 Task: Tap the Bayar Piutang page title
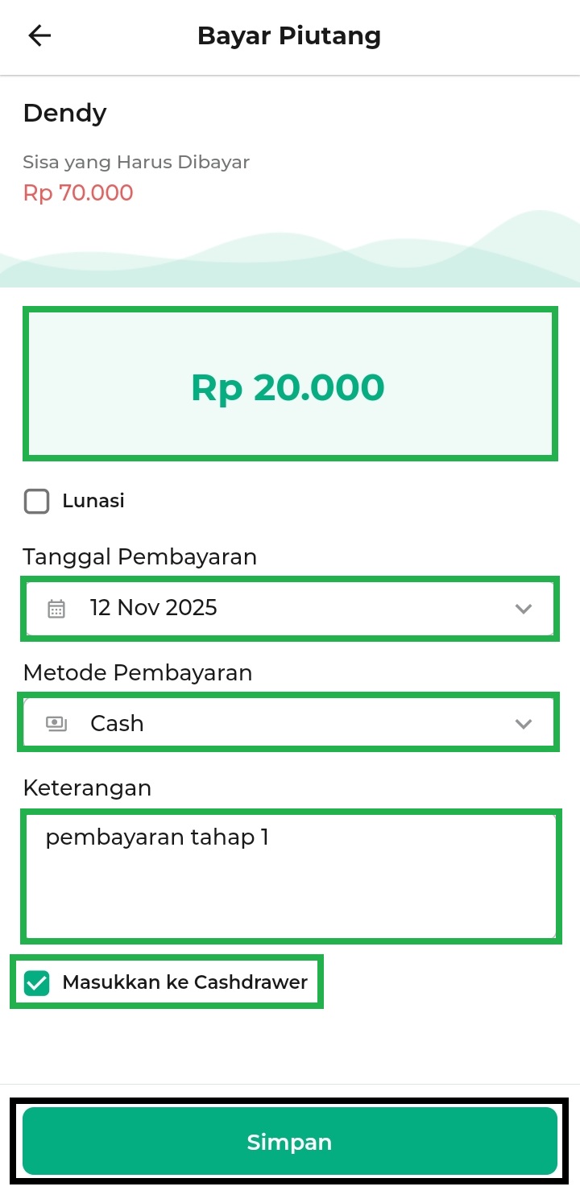tap(289, 36)
